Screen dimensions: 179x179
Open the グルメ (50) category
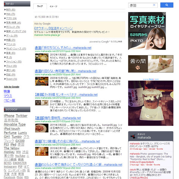12,66
